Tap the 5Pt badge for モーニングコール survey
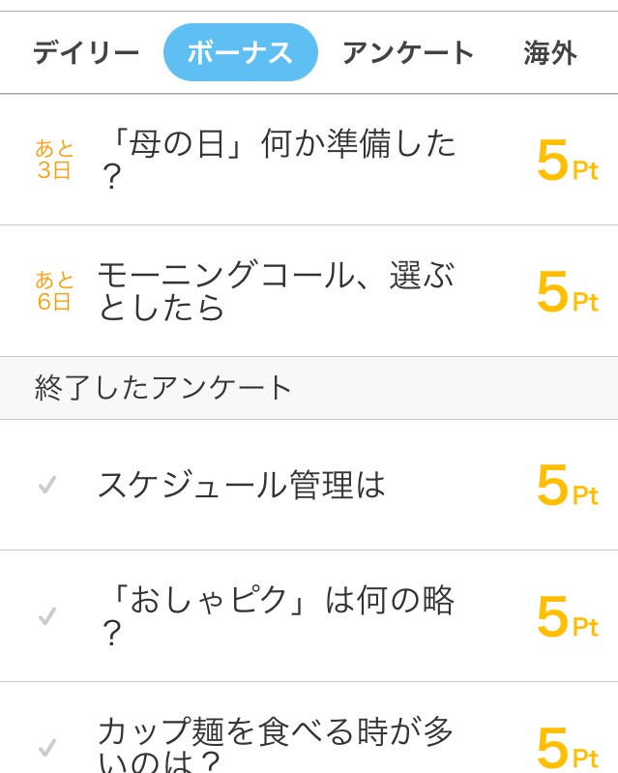 [567, 292]
